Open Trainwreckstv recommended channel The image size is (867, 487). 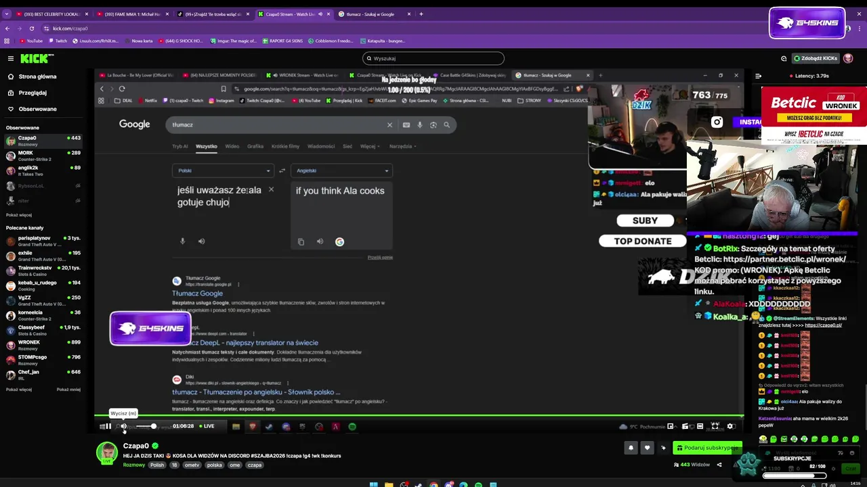43,271
